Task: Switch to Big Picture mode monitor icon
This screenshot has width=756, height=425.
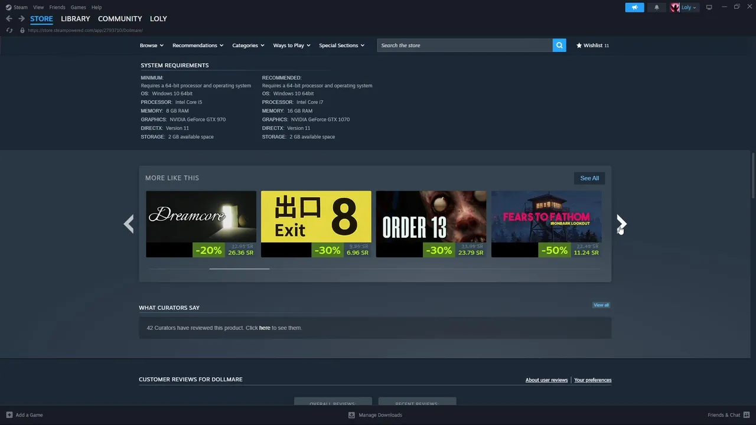Action: (x=709, y=7)
